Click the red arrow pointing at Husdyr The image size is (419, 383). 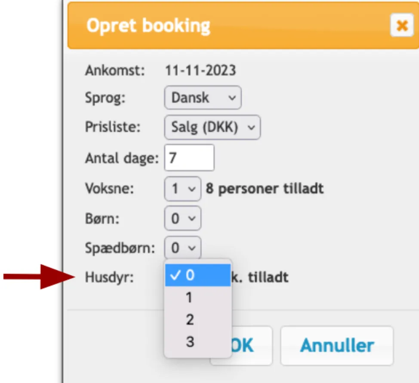(x=39, y=277)
